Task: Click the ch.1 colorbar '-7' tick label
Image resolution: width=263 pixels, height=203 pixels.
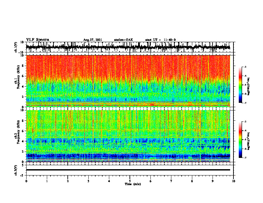Action: pos(245,103)
